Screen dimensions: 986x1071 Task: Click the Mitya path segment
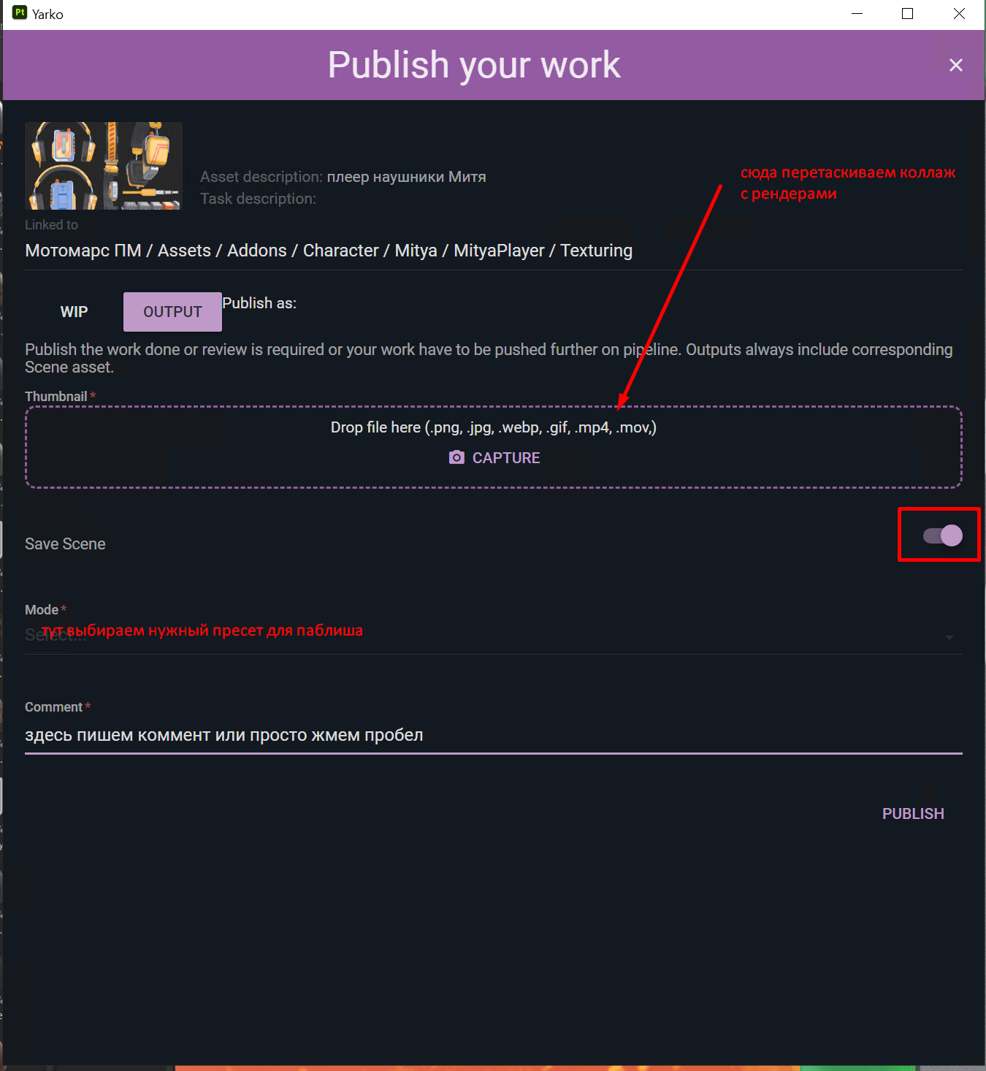pos(416,251)
